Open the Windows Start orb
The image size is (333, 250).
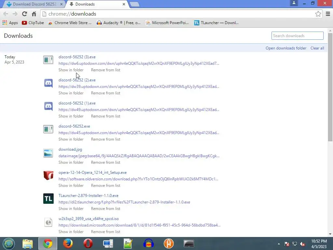pos(9,243)
